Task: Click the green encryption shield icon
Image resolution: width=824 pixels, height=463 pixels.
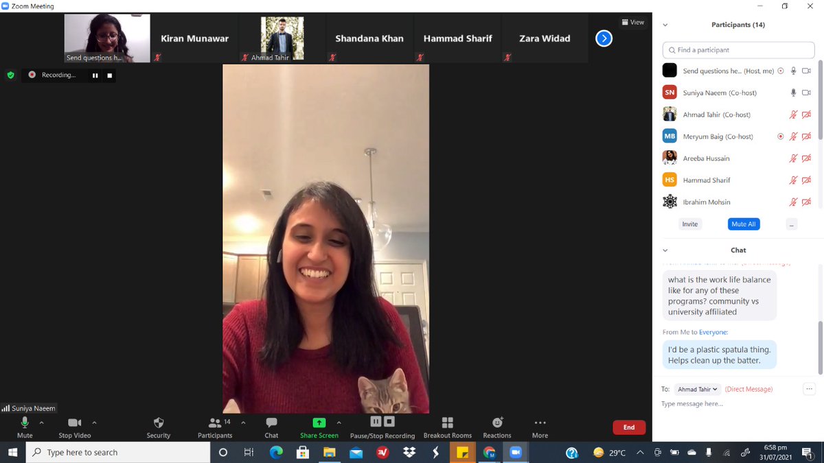Action: point(10,75)
